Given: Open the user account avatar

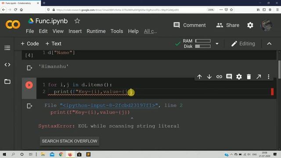Looking at the screenshot, I should click(x=267, y=25).
